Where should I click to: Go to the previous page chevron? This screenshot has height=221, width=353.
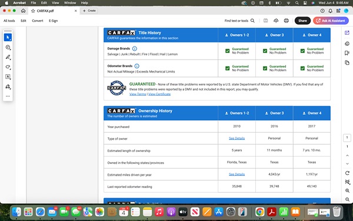click(x=347, y=156)
